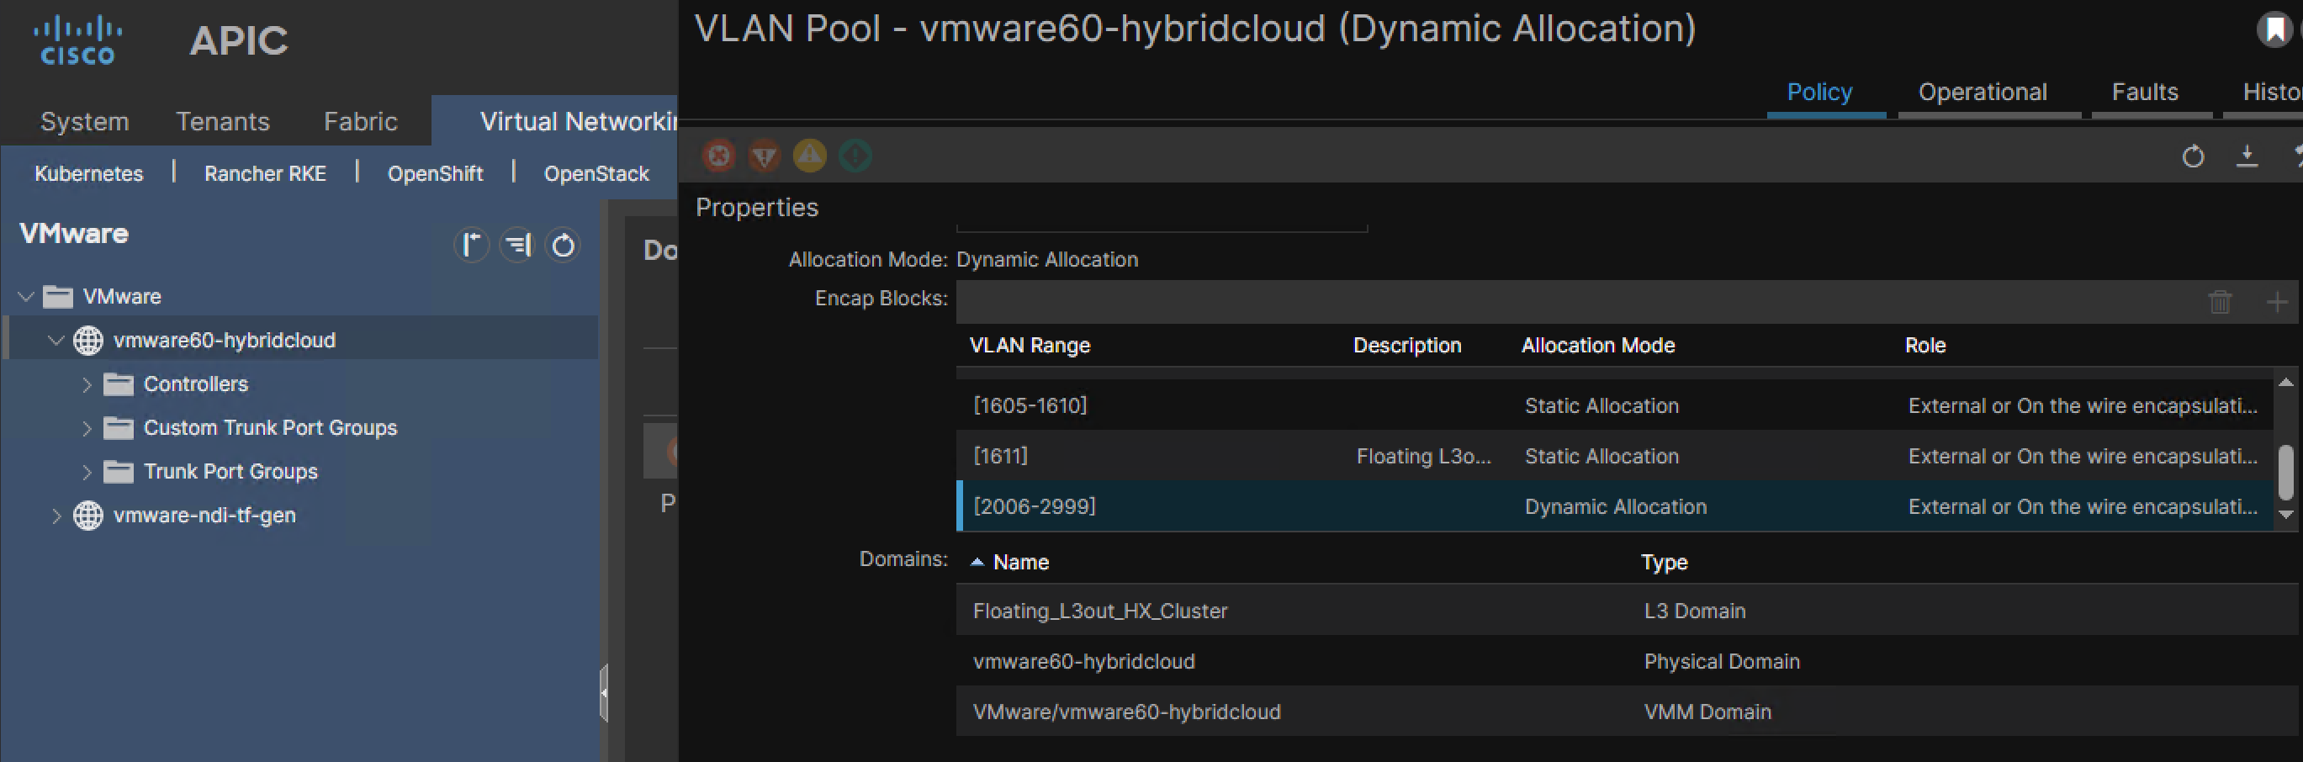The width and height of the screenshot is (2303, 762).
Task: Select the Floating_L3out_HX_Cluster domain row
Action: [1626, 611]
